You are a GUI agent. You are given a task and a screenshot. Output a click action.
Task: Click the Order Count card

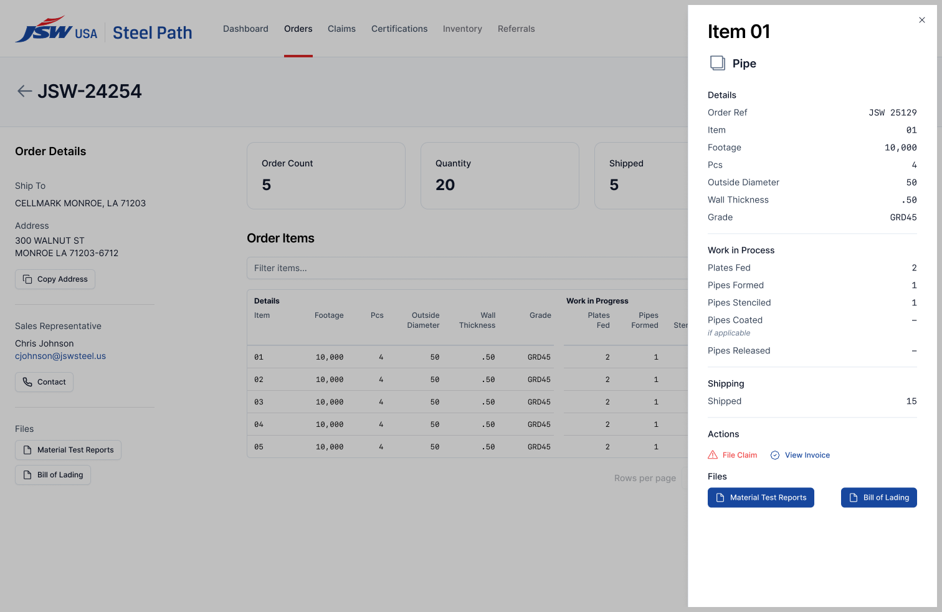[326, 176]
